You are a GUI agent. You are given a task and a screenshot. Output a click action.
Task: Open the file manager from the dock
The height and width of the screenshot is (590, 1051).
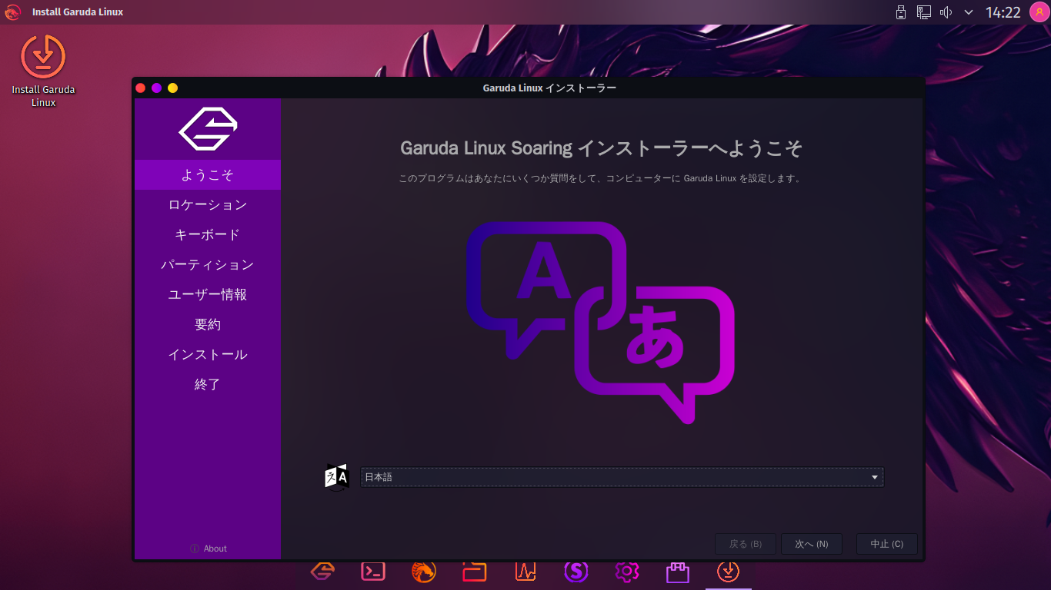tap(475, 571)
